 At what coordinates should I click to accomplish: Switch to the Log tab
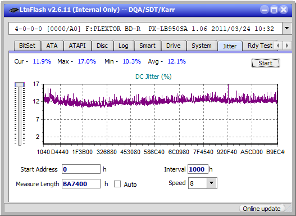pyautogui.click(x=123, y=46)
